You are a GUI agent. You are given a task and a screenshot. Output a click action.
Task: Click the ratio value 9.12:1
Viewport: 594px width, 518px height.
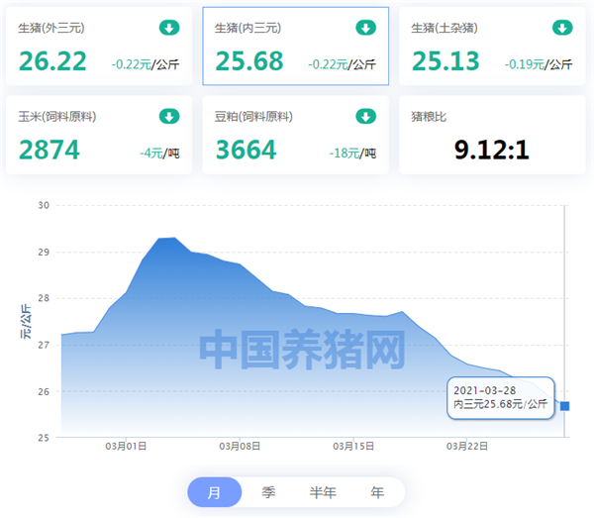click(491, 150)
